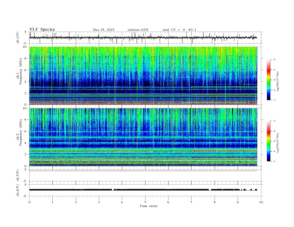The image size is (294, 227).
Task: Click the ch.2 spectrogram color scale bar
Action: coord(268,141)
